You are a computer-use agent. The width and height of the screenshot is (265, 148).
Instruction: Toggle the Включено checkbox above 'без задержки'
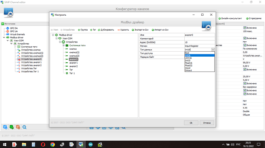tap(245, 83)
